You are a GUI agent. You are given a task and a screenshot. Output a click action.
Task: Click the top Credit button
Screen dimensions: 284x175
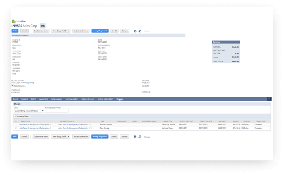(114, 31)
